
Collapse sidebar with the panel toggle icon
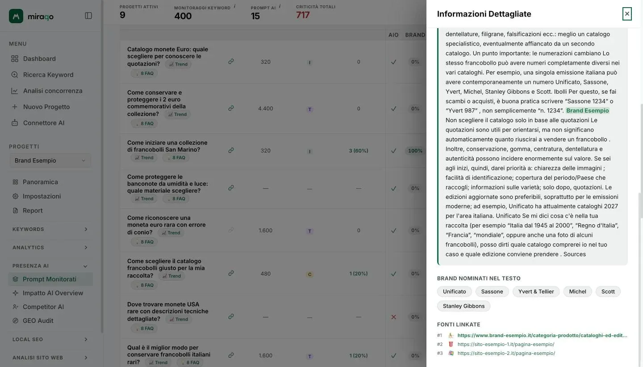coord(88,16)
